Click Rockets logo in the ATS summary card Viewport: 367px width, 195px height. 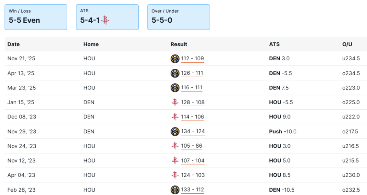pyautogui.click(x=105, y=20)
